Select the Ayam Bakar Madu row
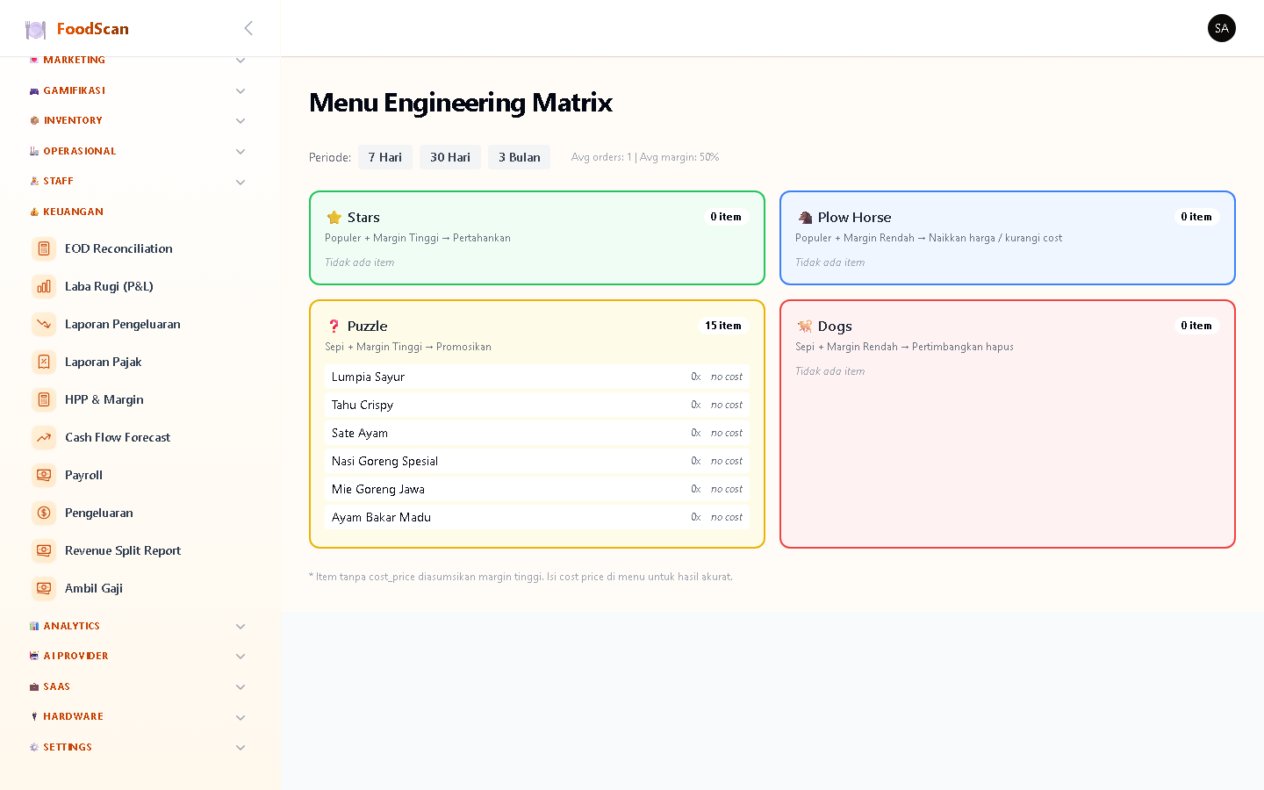The width and height of the screenshot is (1264, 790). tap(537, 517)
